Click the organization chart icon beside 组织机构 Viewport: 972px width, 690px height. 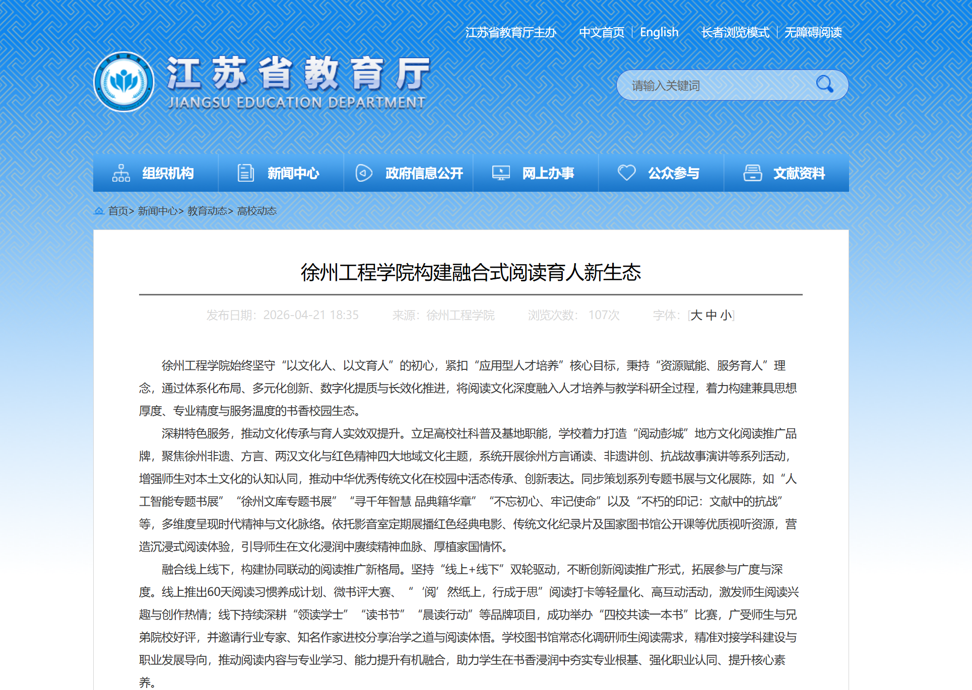(121, 173)
